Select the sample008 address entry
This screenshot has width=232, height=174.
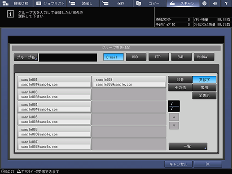tap(129, 82)
